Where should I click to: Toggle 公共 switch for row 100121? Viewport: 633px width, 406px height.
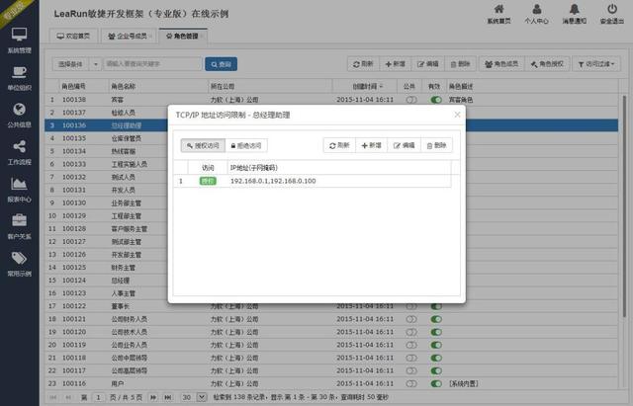click(411, 319)
